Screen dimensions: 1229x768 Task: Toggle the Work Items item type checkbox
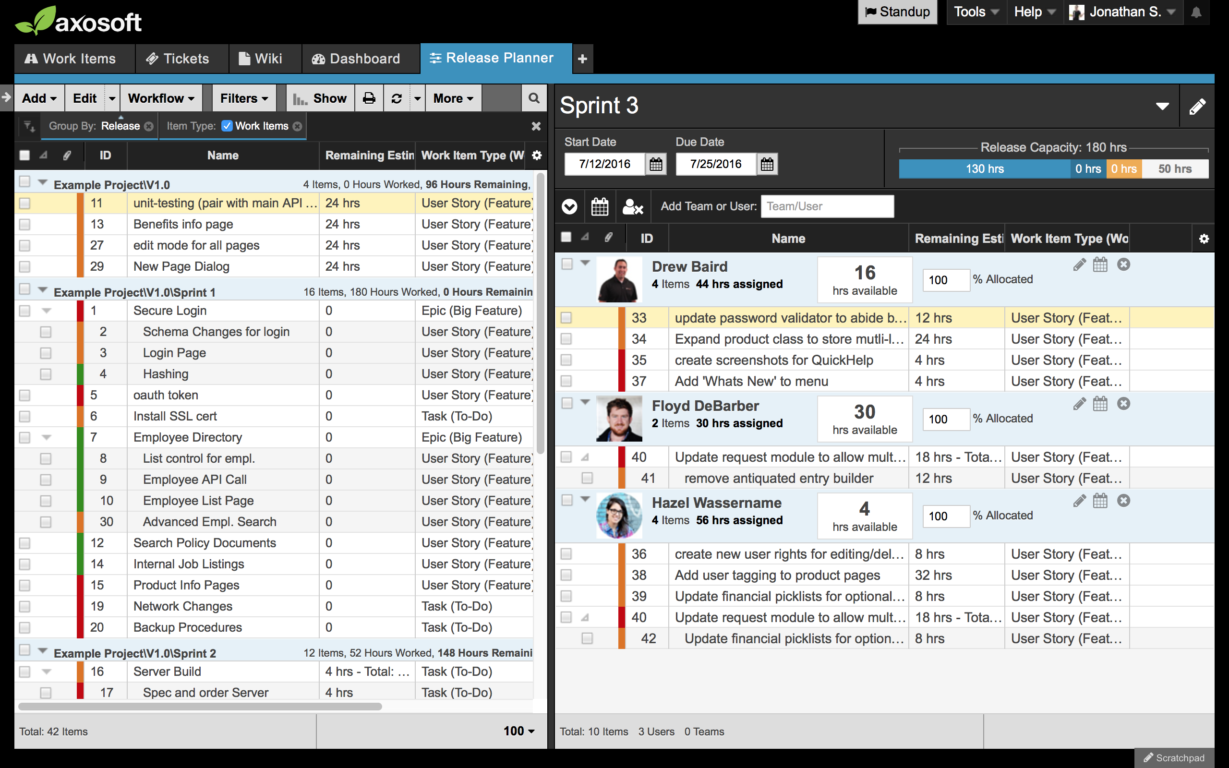click(x=227, y=126)
